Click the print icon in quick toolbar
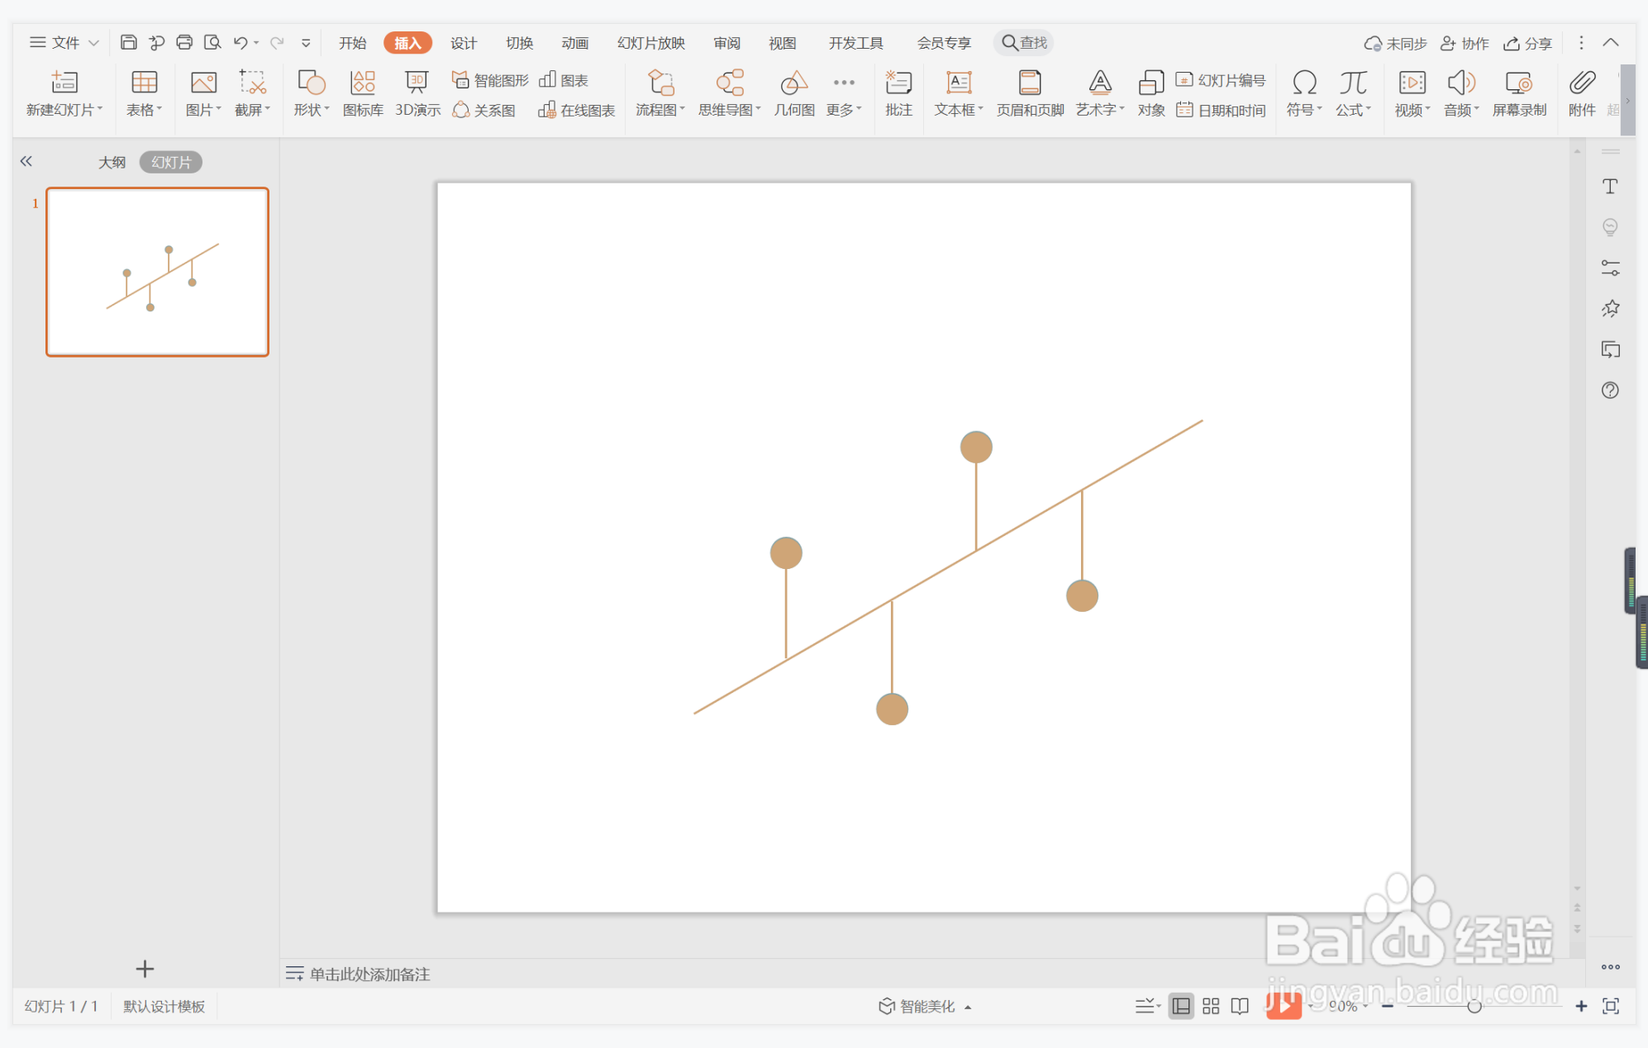The width and height of the screenshot is (1648, 1048). pyautogui.click(x=184, y=42)
